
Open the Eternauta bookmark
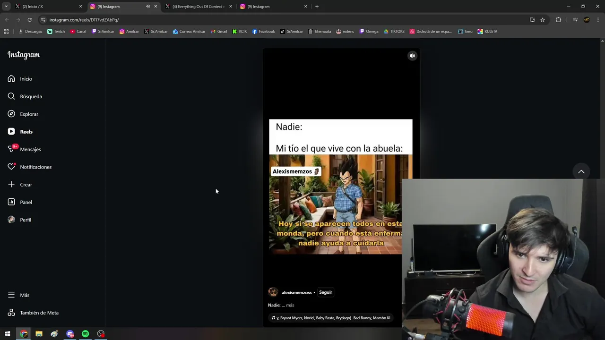point(320,32)
